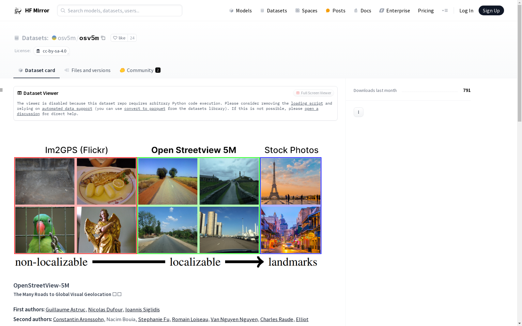Screen dimensions: 522x326
Task: Click the like button
Action: [x=119, y=38]
